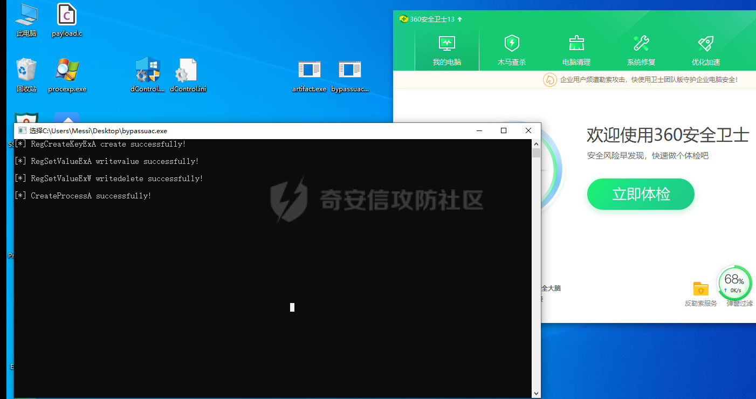Click the 360安全卫士13 title logo
Image resolution: width=756 pixels, height=399 pixels.
pyautogui.click(x=403, y=19)
